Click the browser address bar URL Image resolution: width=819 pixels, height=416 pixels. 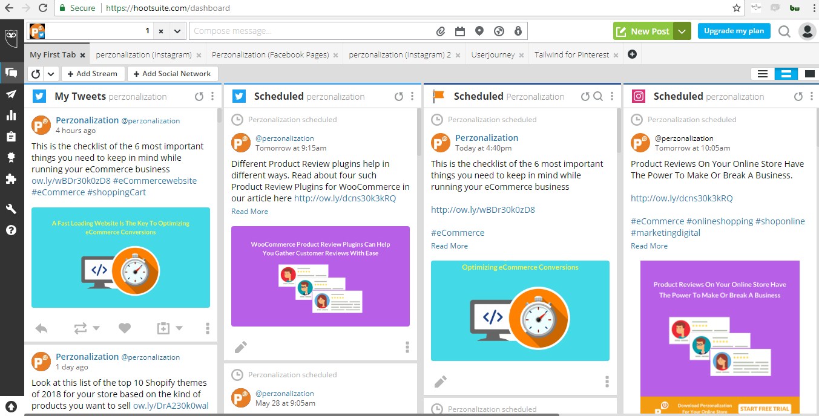coord(168,8)
